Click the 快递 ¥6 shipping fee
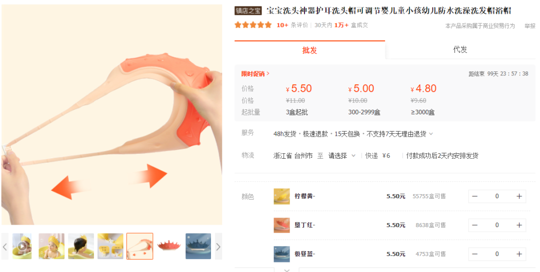 [378, 156]
